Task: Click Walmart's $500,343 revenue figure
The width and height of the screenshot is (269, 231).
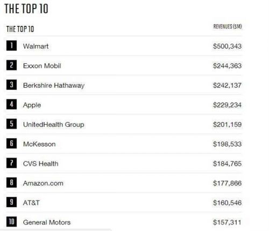Action: [x=227, y=46]
